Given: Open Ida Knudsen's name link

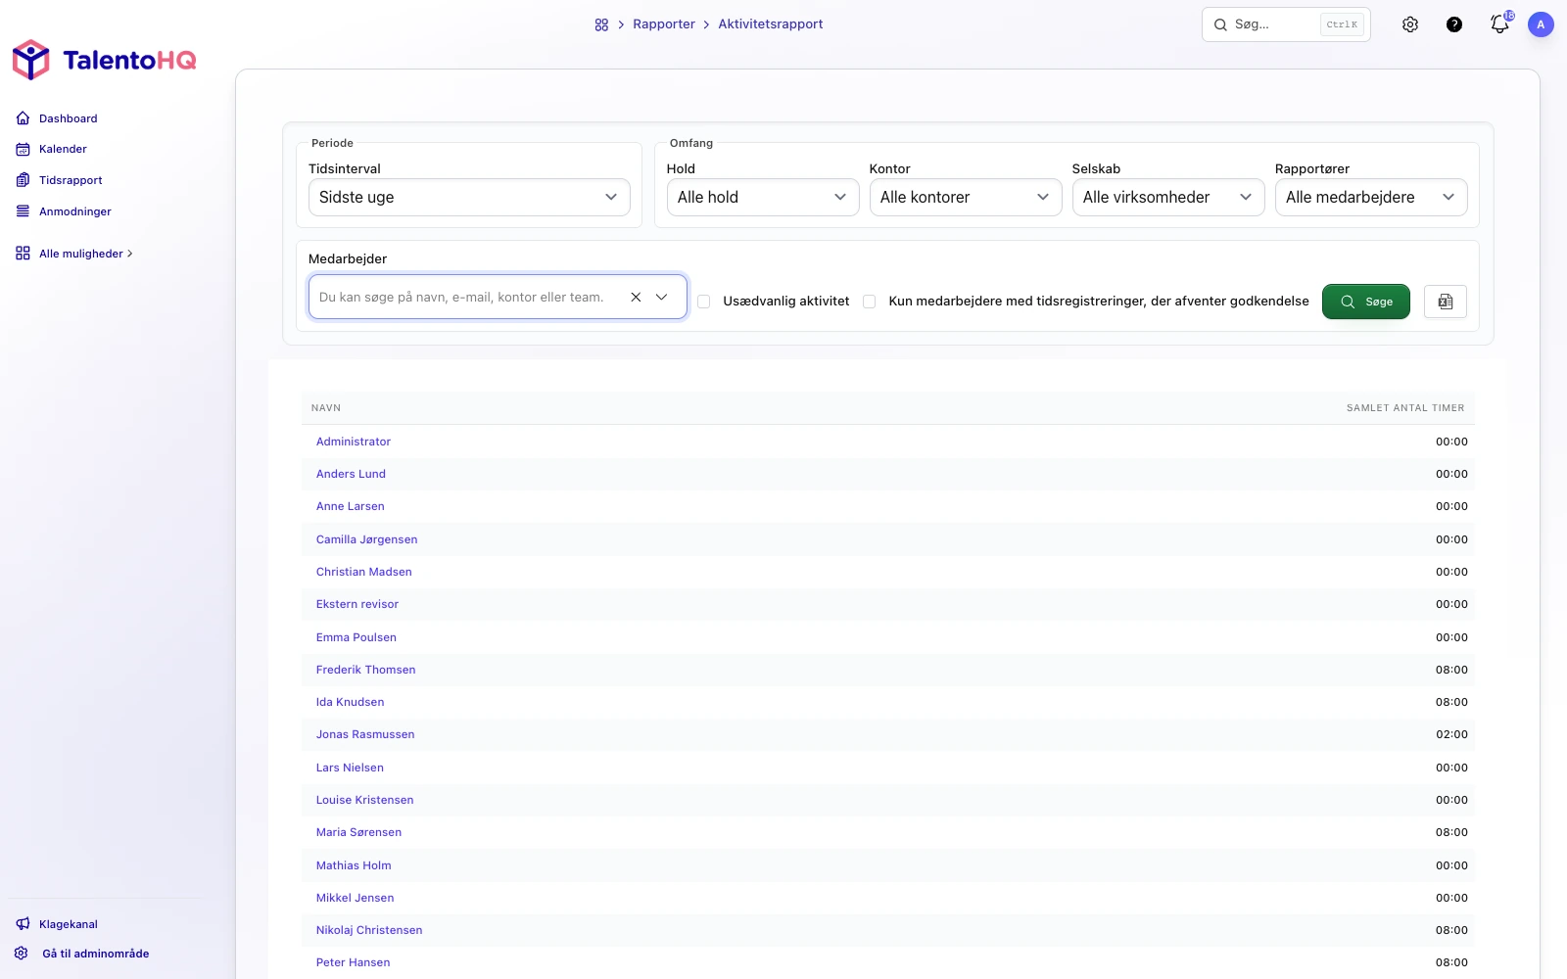Looking at the screenshot, I should click(351, 702).
